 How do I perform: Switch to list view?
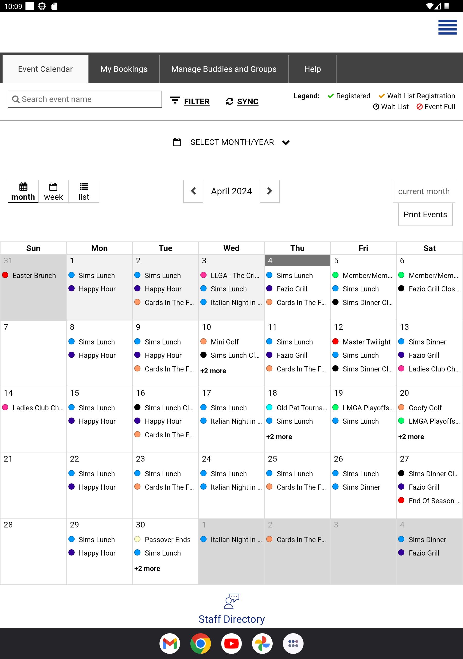tap(84, 192)
